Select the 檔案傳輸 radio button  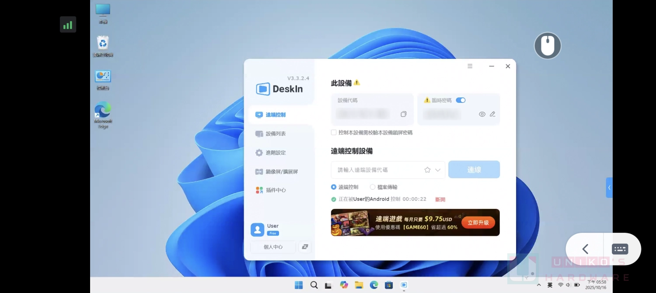[372, 187]
